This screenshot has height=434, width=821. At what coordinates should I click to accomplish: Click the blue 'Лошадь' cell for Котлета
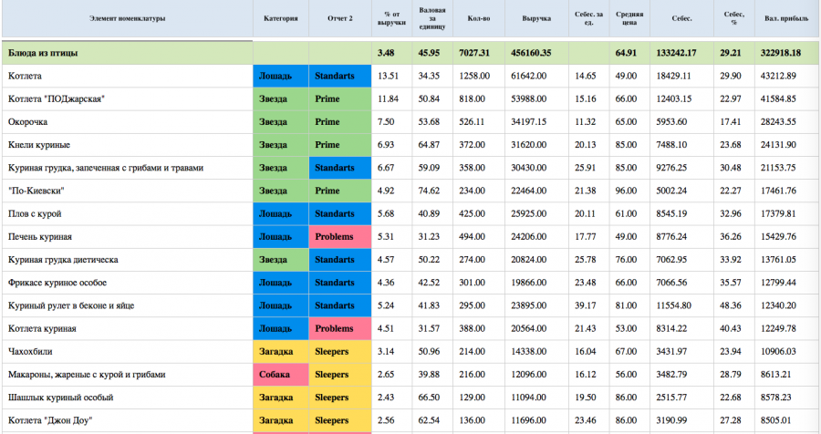point(281,76)
